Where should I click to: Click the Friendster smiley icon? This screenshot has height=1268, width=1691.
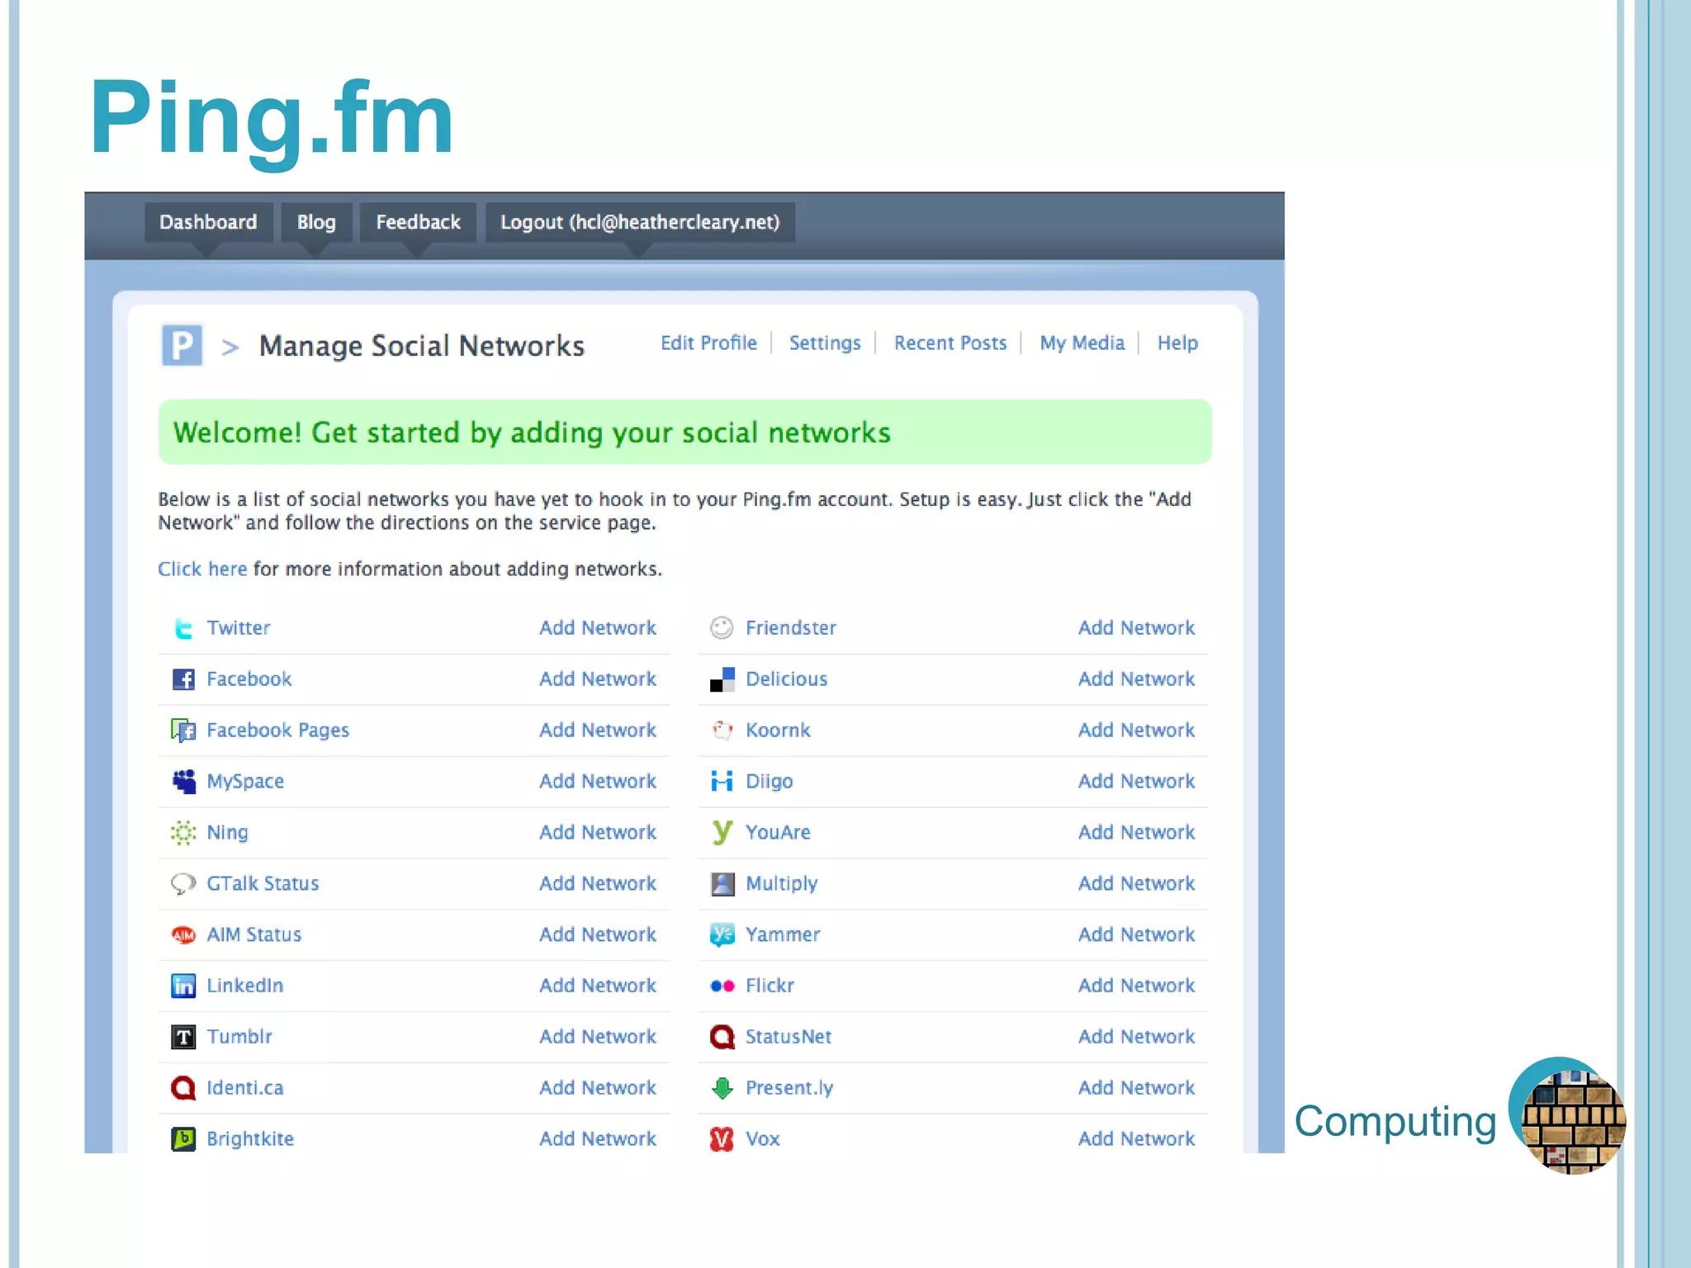(x=722, y=628)
